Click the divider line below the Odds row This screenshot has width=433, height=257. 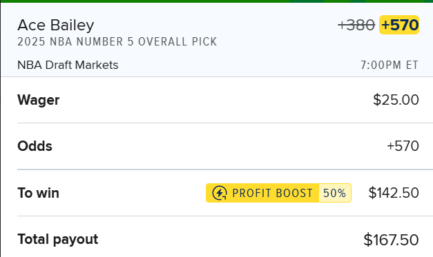click(225, 169)
